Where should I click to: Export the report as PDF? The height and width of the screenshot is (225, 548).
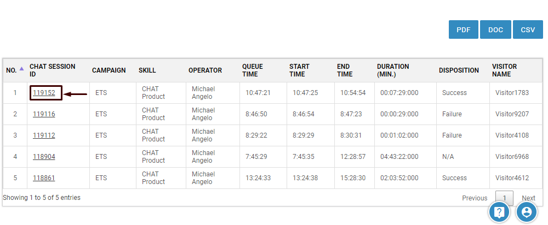click(x=464, y=29)
